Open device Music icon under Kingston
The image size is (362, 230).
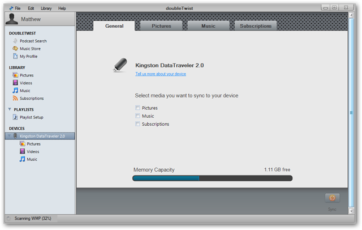23,159
